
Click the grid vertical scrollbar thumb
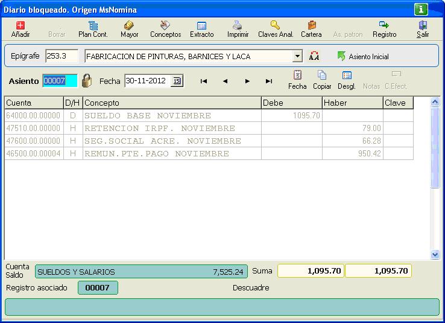[x=435, y=147]
